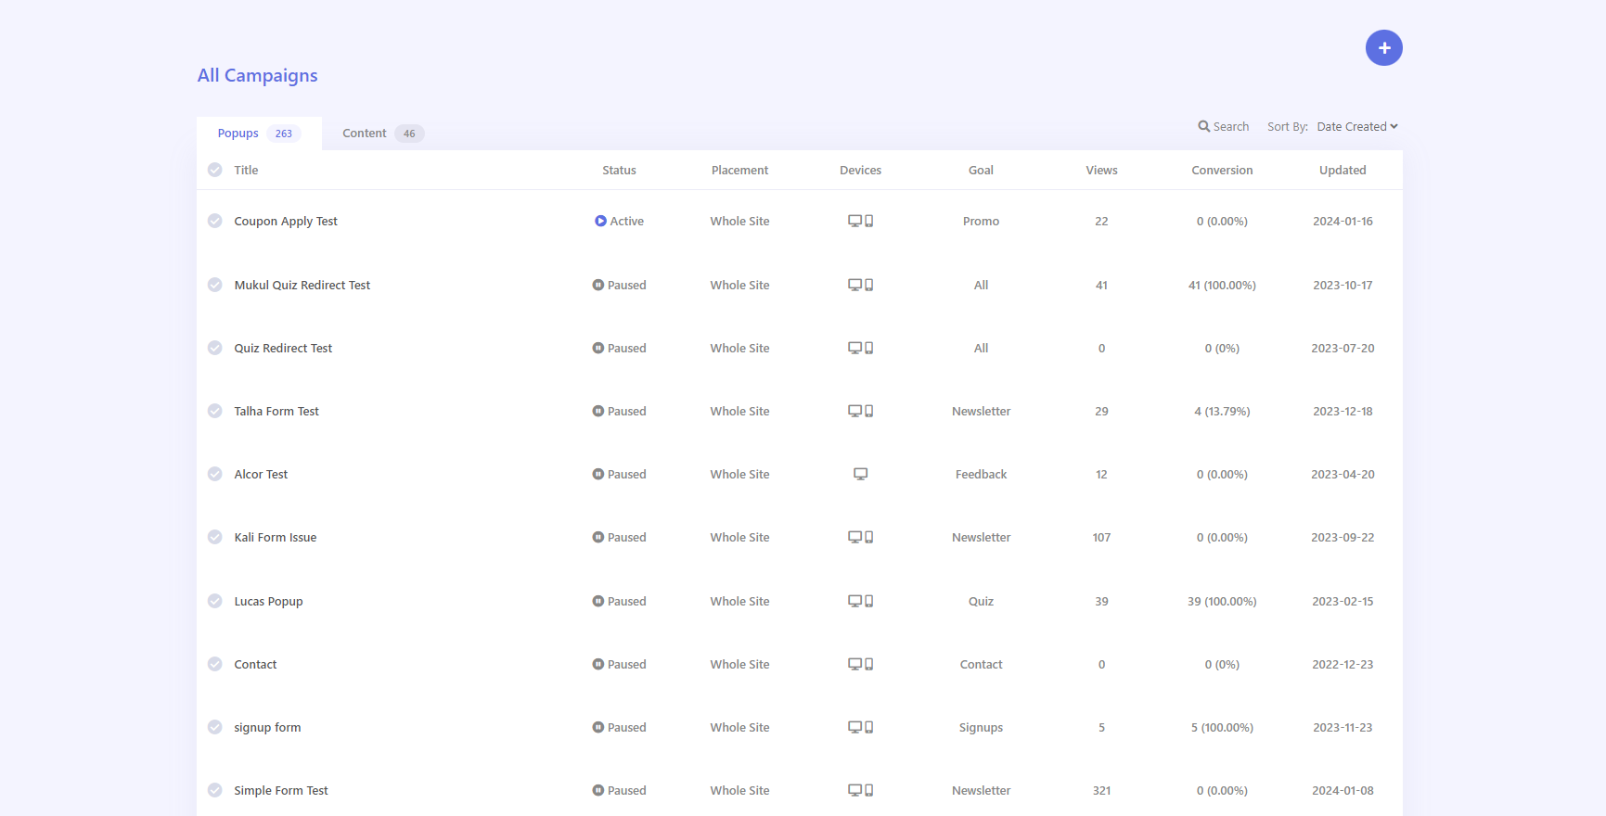Click the devices icons for Simple Form Test
1606x816 pixels.
pos(860,790)
